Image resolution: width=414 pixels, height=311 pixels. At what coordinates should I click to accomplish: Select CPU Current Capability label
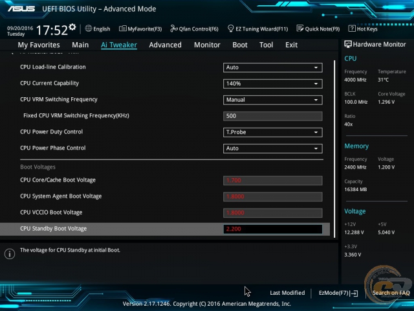pyautogui.click(x=49, y=84)
